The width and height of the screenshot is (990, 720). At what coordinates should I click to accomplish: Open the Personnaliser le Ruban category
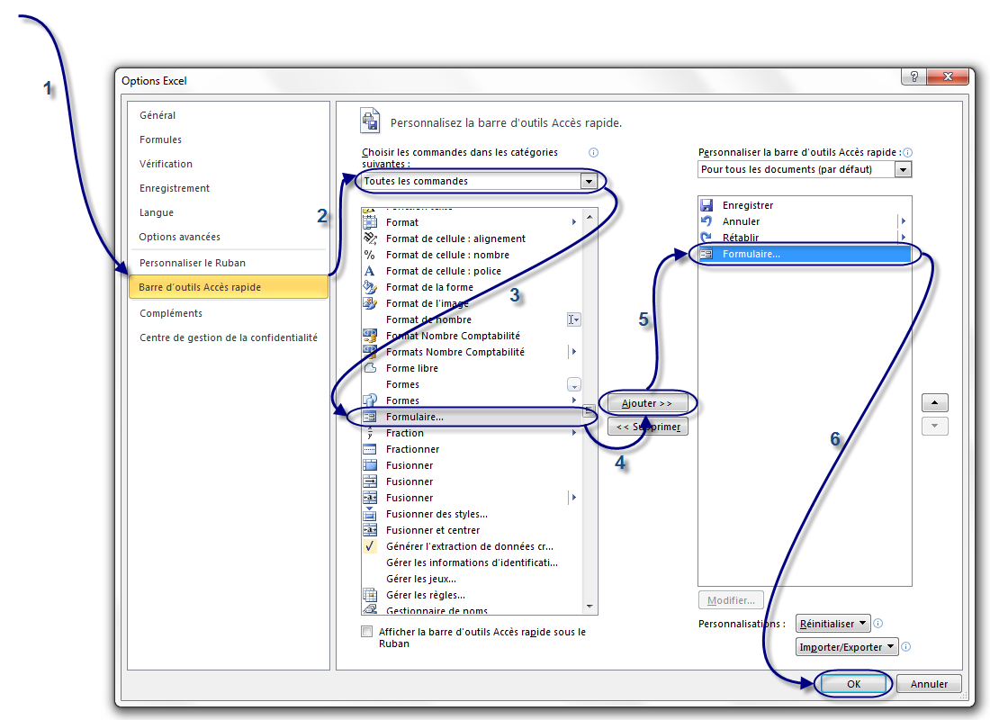193,263
